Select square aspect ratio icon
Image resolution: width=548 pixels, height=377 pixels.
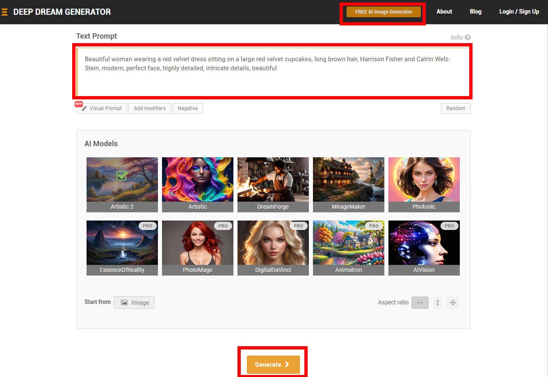tap(453, 303)
